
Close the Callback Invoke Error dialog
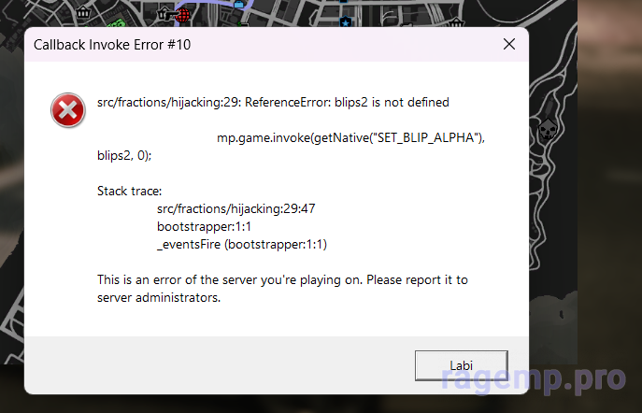[509, 44]
